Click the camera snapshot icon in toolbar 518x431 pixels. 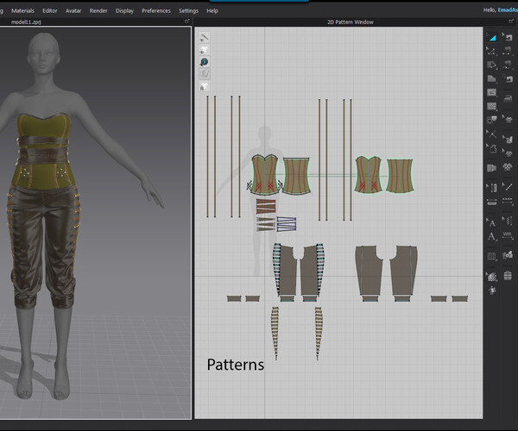508,255
